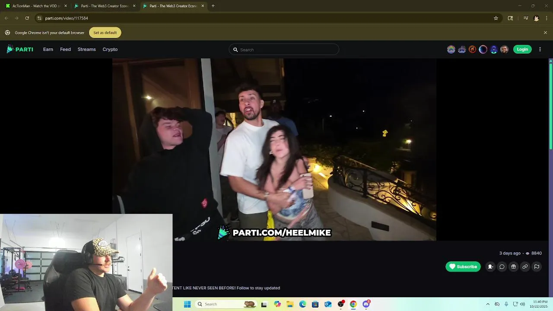Go to the Streams section
This screenshot has height=311, width=553.
[86, 49]
